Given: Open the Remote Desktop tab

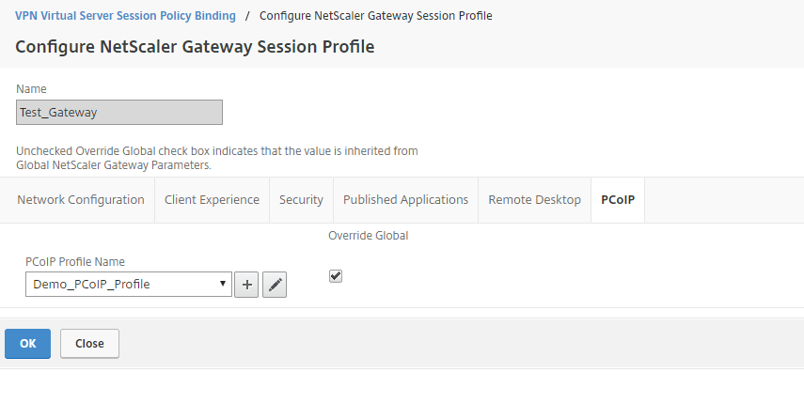Looking at the screenshot, I should (534, 200).
